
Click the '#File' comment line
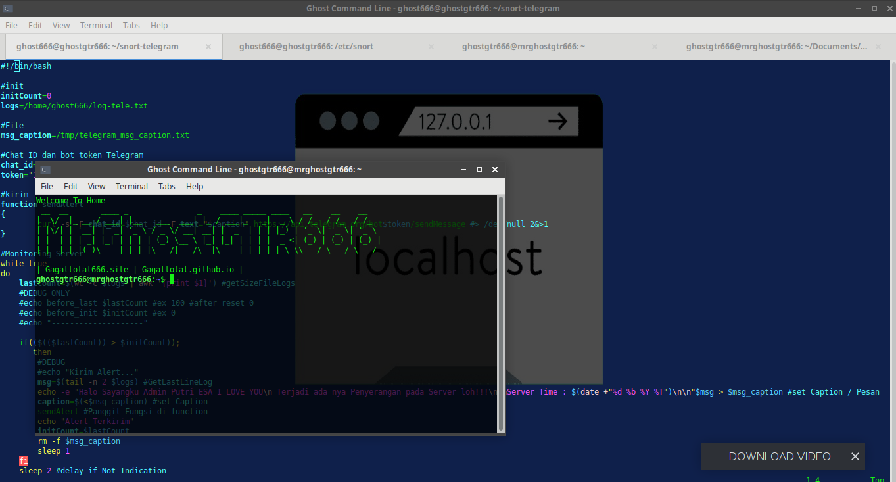[12, 126]
